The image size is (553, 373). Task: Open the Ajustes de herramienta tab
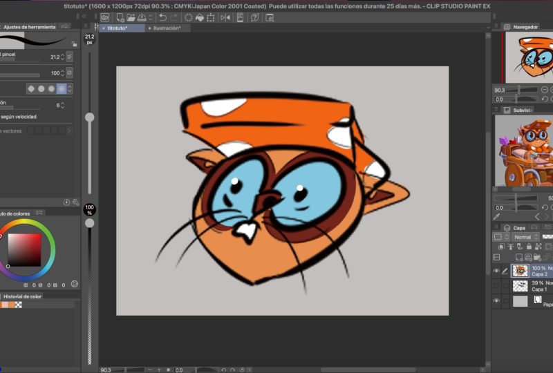coord(30,27)
